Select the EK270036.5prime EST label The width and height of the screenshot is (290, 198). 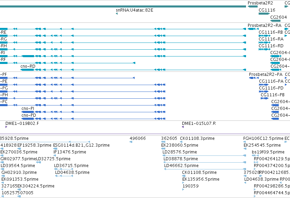[x=19, y=152]
